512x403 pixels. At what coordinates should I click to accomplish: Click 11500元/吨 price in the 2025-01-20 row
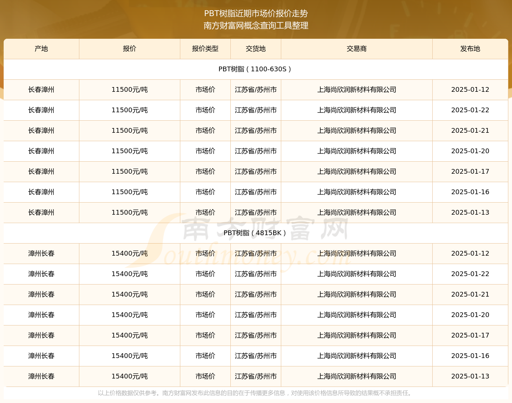click(129, 151)
